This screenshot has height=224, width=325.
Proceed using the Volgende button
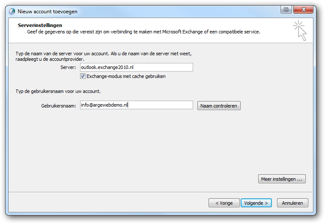pyautogui.click(x=256, y=203)
